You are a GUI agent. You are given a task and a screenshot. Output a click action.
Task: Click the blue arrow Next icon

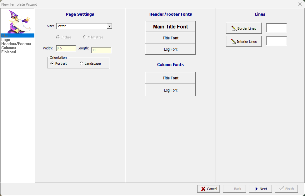[256, 189]
